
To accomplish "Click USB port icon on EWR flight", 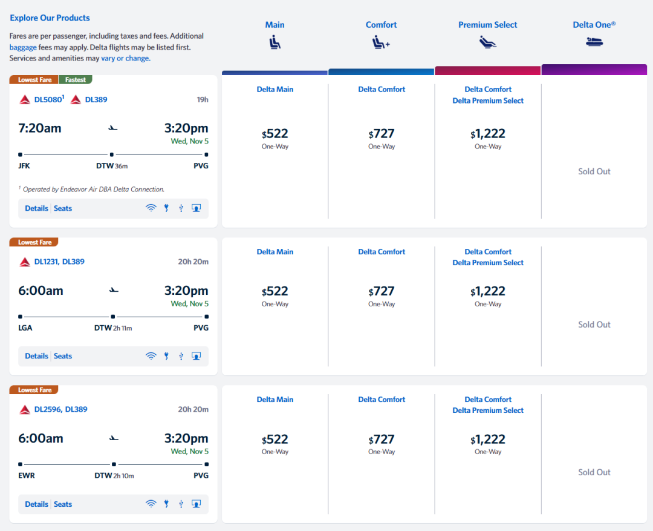I will tap(181, 504).
